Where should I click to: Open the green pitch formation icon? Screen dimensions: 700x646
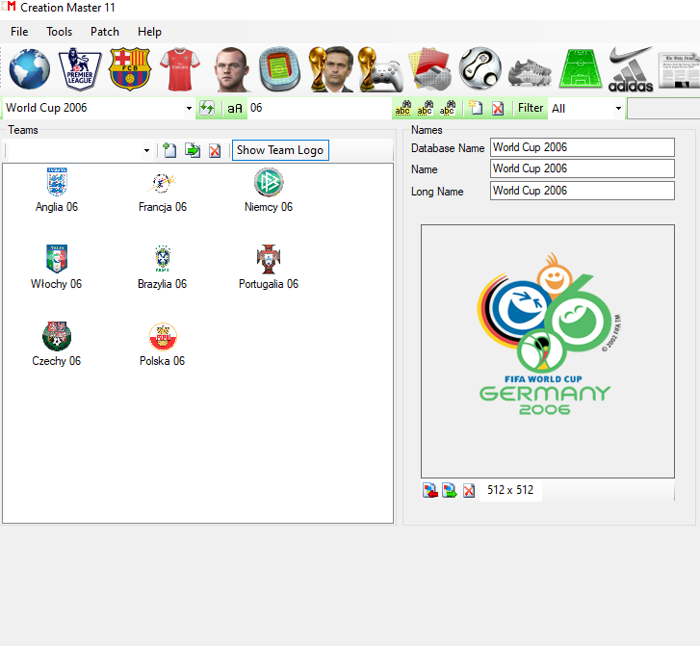tap(580, 68)
